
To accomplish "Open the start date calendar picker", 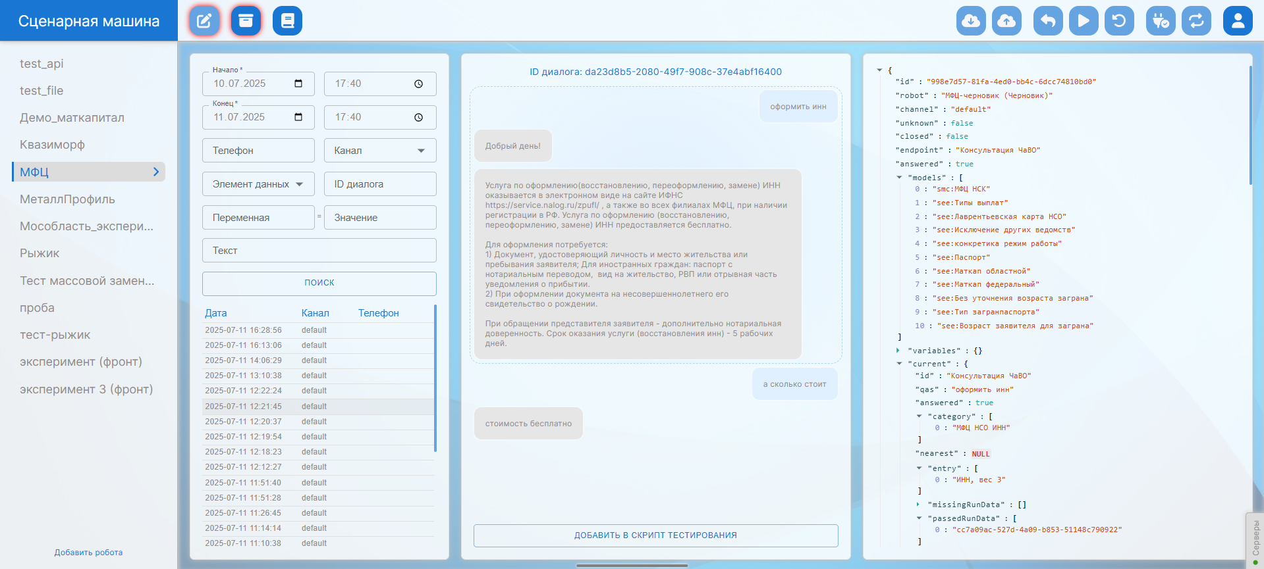I will [x=298, y=84].
